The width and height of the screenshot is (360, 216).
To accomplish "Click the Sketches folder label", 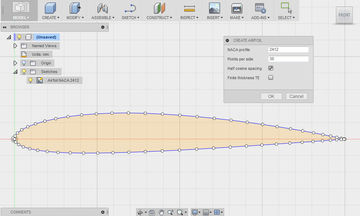I will pos(49,72).
